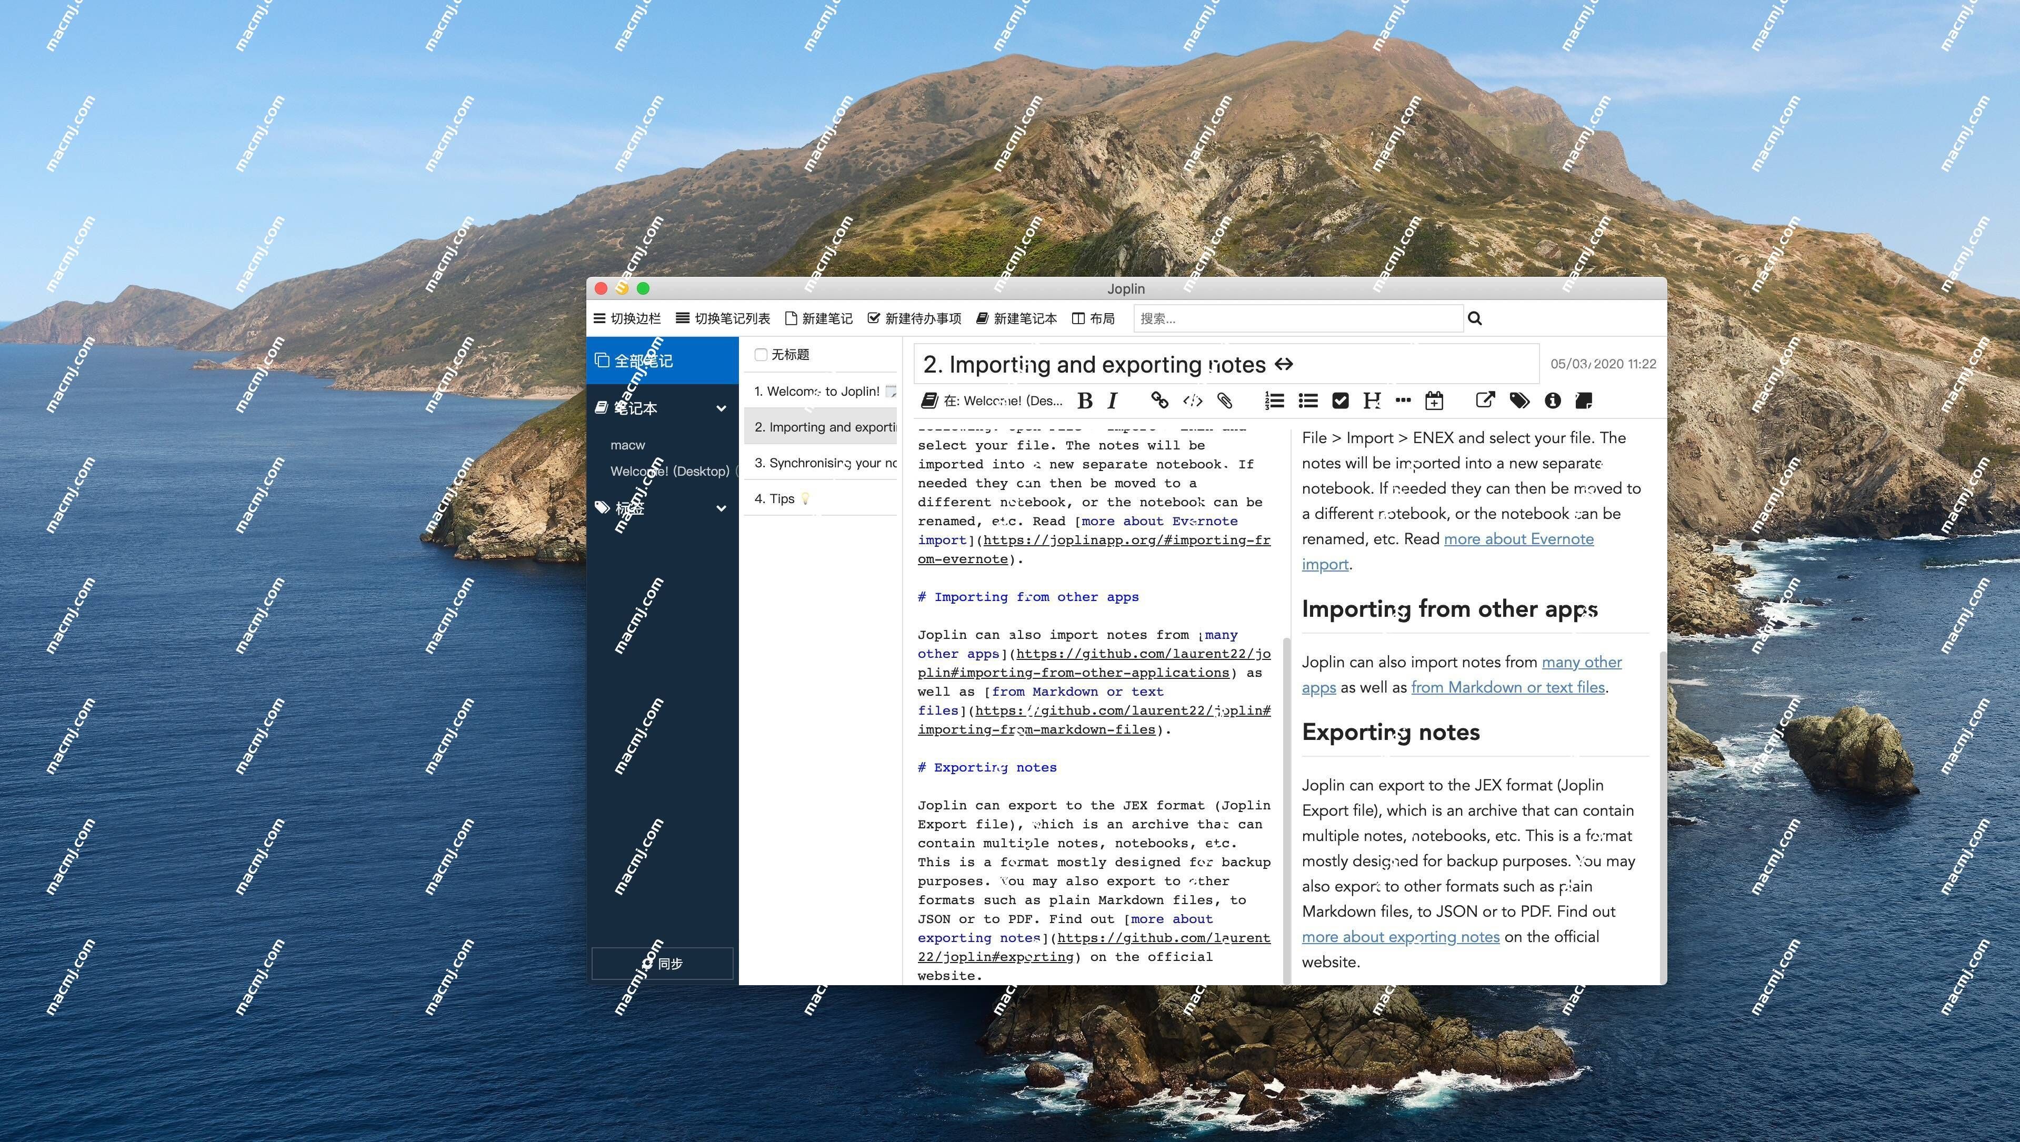The height and width of the screenshot is (1142, 2020).
Task: Click the Importing from other apps preview heading
Action: 1450,609
